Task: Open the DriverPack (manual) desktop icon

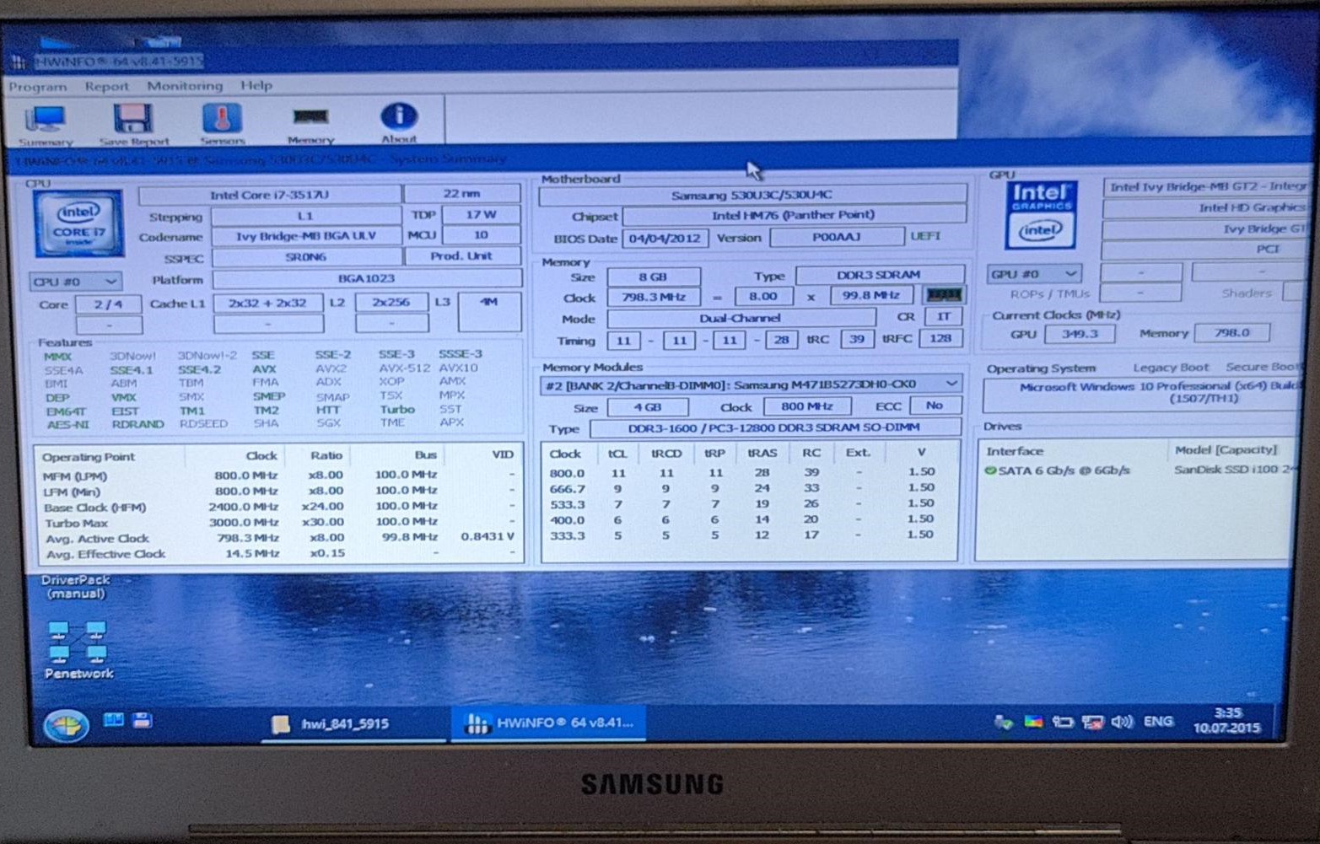Action: [75, 587]
